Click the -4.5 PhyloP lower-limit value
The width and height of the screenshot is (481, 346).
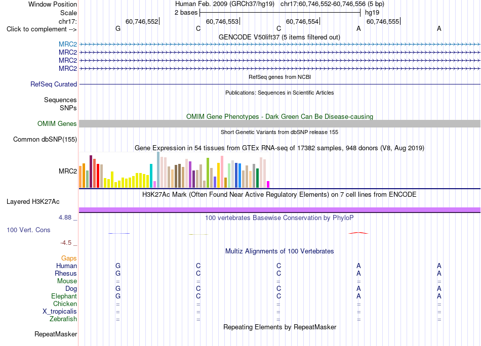[x=66, y=243]
